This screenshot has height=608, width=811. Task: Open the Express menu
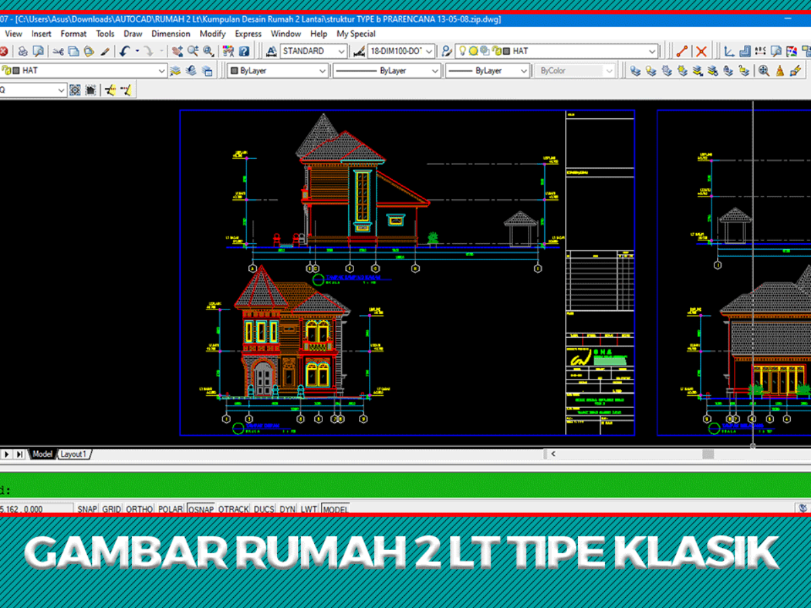[x=248, y=34]
